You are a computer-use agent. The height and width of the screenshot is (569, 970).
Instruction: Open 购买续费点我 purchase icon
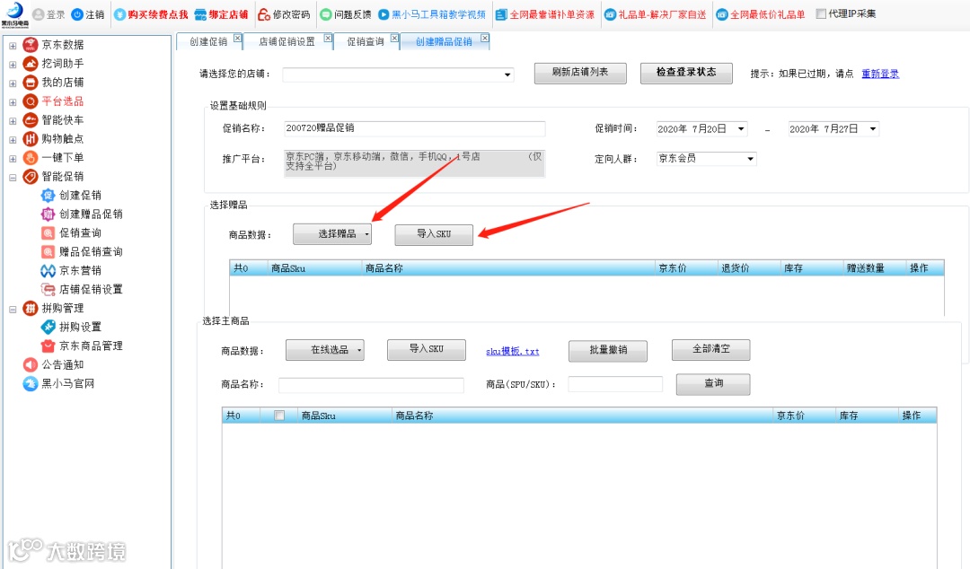coord(120,14)
